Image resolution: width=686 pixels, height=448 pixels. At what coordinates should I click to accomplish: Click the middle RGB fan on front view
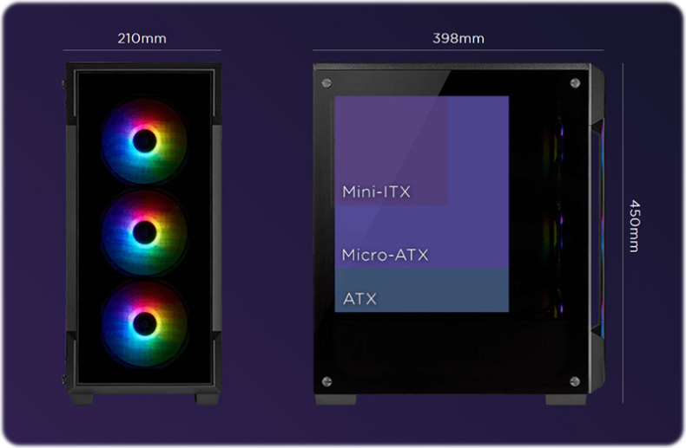tap(144, 233)
